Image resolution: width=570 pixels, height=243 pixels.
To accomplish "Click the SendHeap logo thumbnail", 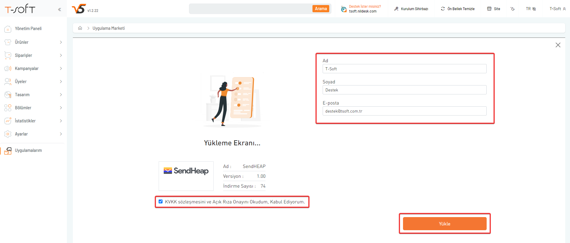I will (x=186, y=176).
